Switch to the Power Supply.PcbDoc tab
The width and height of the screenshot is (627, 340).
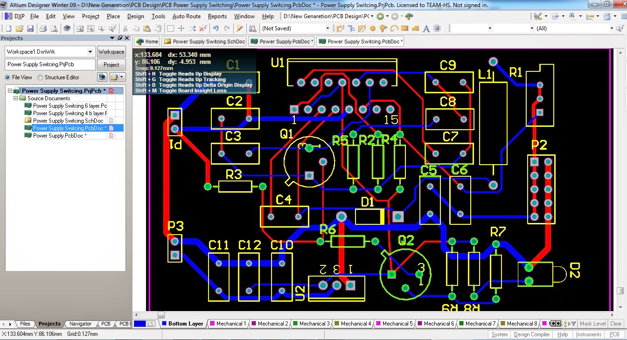point(282,42)
